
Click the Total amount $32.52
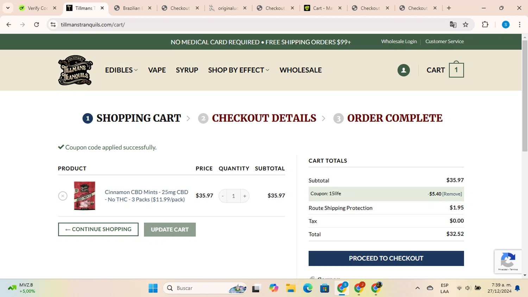click(455, 234)
